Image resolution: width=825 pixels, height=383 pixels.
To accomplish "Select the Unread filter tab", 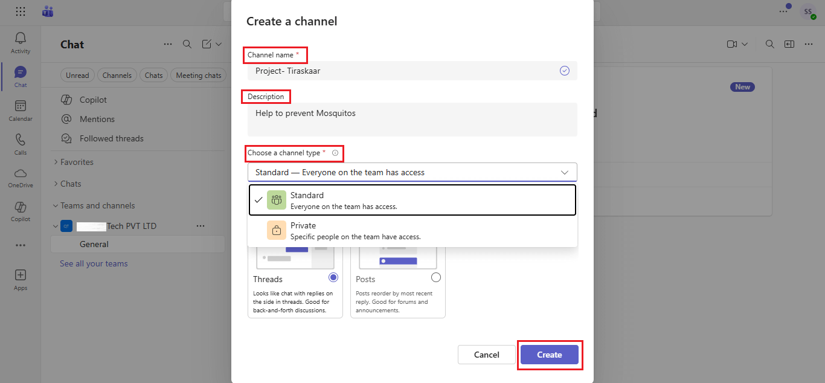I will point(77,76).
